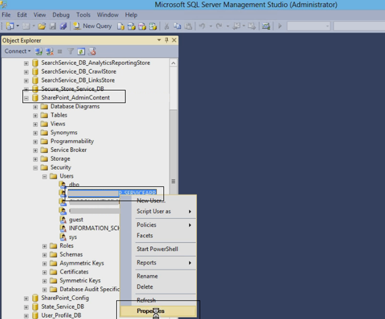Click the Database Engine Query icon
This screenshot has height=319, width=385.
[121, 26]
